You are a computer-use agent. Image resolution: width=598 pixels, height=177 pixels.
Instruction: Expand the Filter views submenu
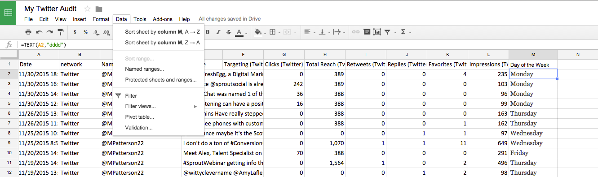[159, 106]
